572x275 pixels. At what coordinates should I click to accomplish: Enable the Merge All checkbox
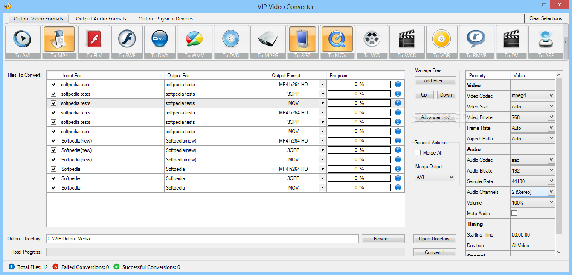418,153
